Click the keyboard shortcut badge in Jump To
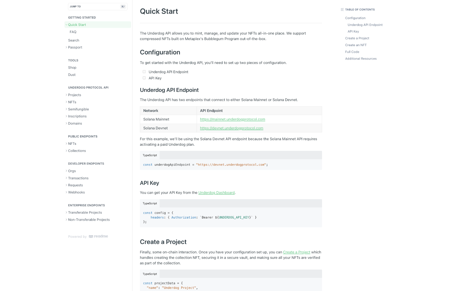This screenshot has height=291, width=471. 123,6
